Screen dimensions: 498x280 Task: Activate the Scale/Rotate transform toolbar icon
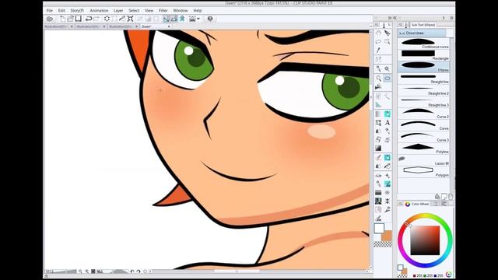130,19
